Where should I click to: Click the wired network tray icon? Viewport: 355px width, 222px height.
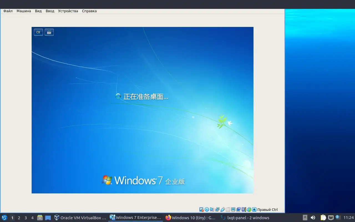[331, 218]
